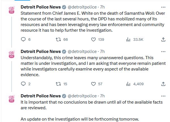This screenshot has height=122, width=170.
Task: Click Detroit Police avatar on second tweet
Action: (x=12, y=55)
